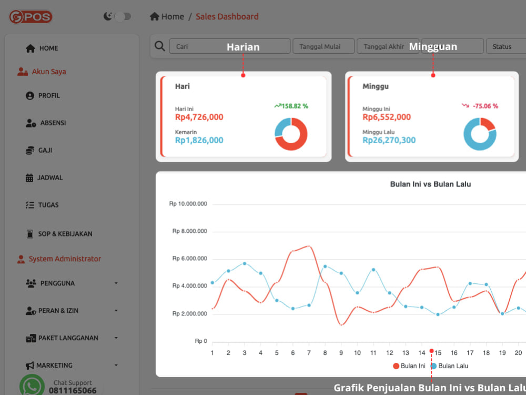
Task: Open HOME in the sidebar
Action: point(48,48)
